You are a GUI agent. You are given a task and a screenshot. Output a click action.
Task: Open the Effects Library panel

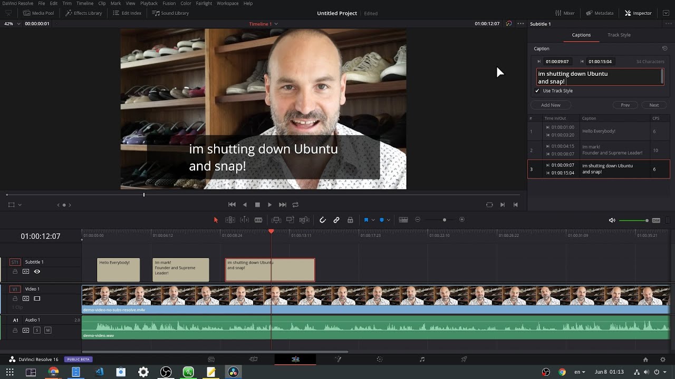(83, 13)
